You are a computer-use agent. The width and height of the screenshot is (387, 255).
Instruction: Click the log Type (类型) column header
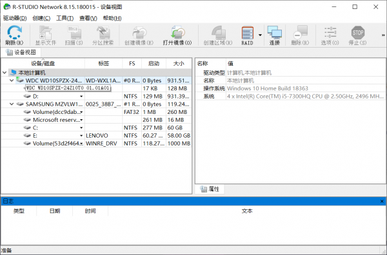[x=19, y=211]
